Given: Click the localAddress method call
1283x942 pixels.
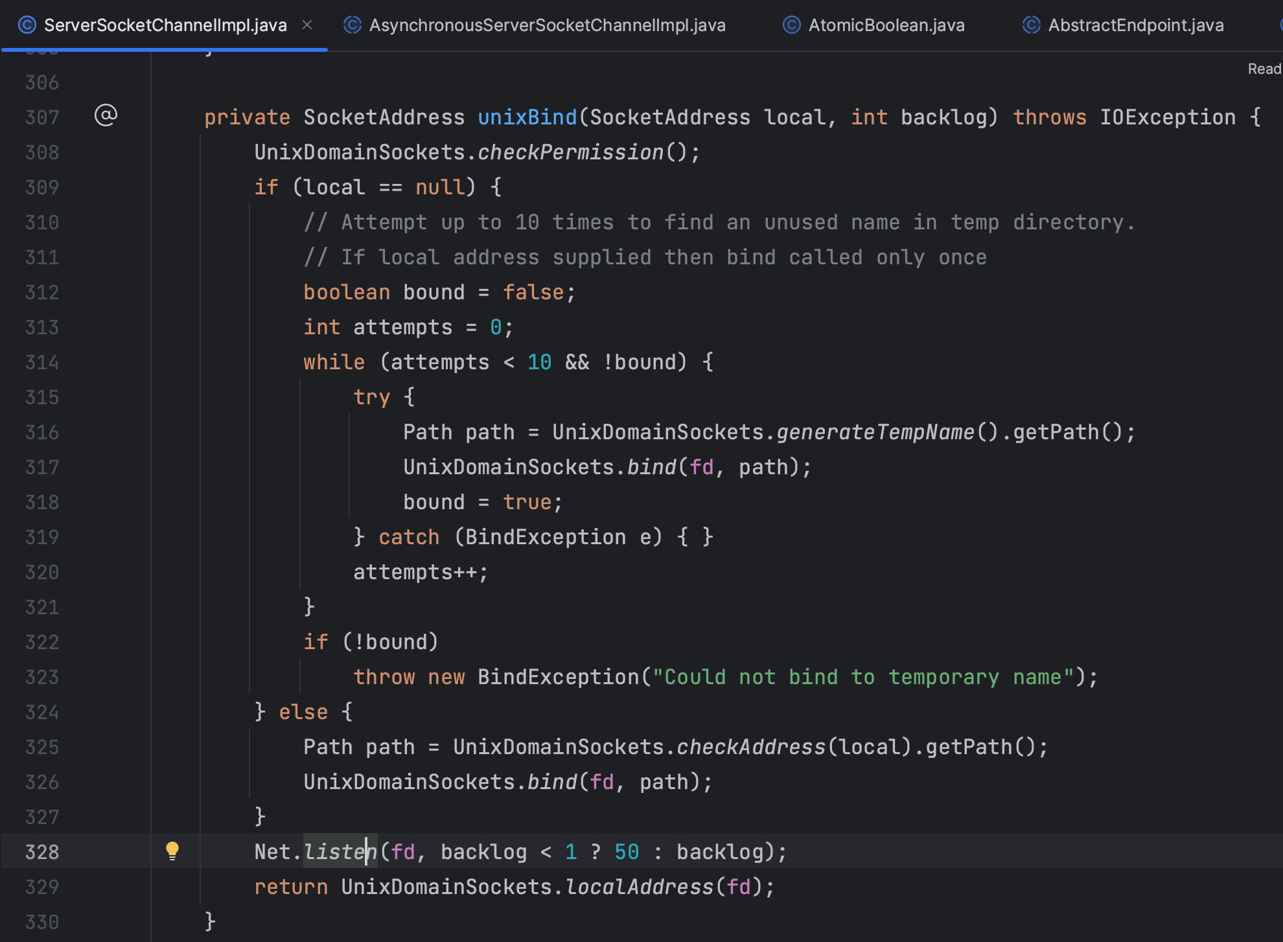Looking at the screenshot, I should (x=639, y=887).
